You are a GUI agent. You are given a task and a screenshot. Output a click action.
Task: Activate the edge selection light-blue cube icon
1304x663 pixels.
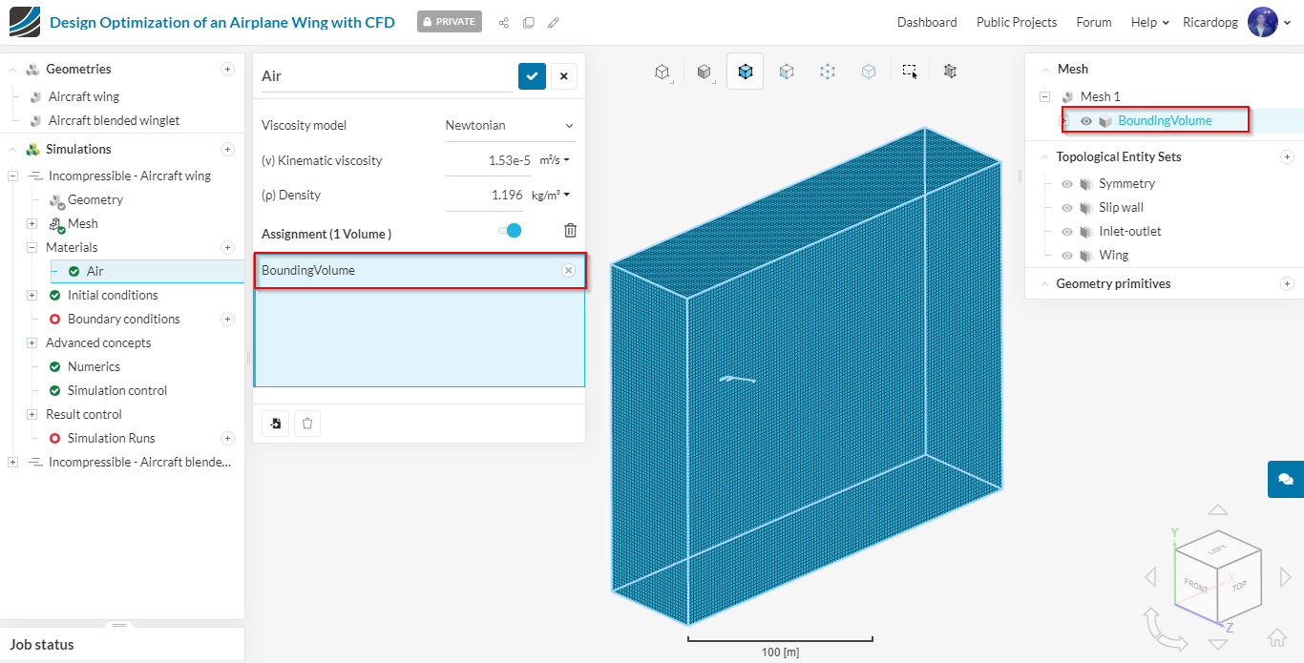(x=869, y=72)
